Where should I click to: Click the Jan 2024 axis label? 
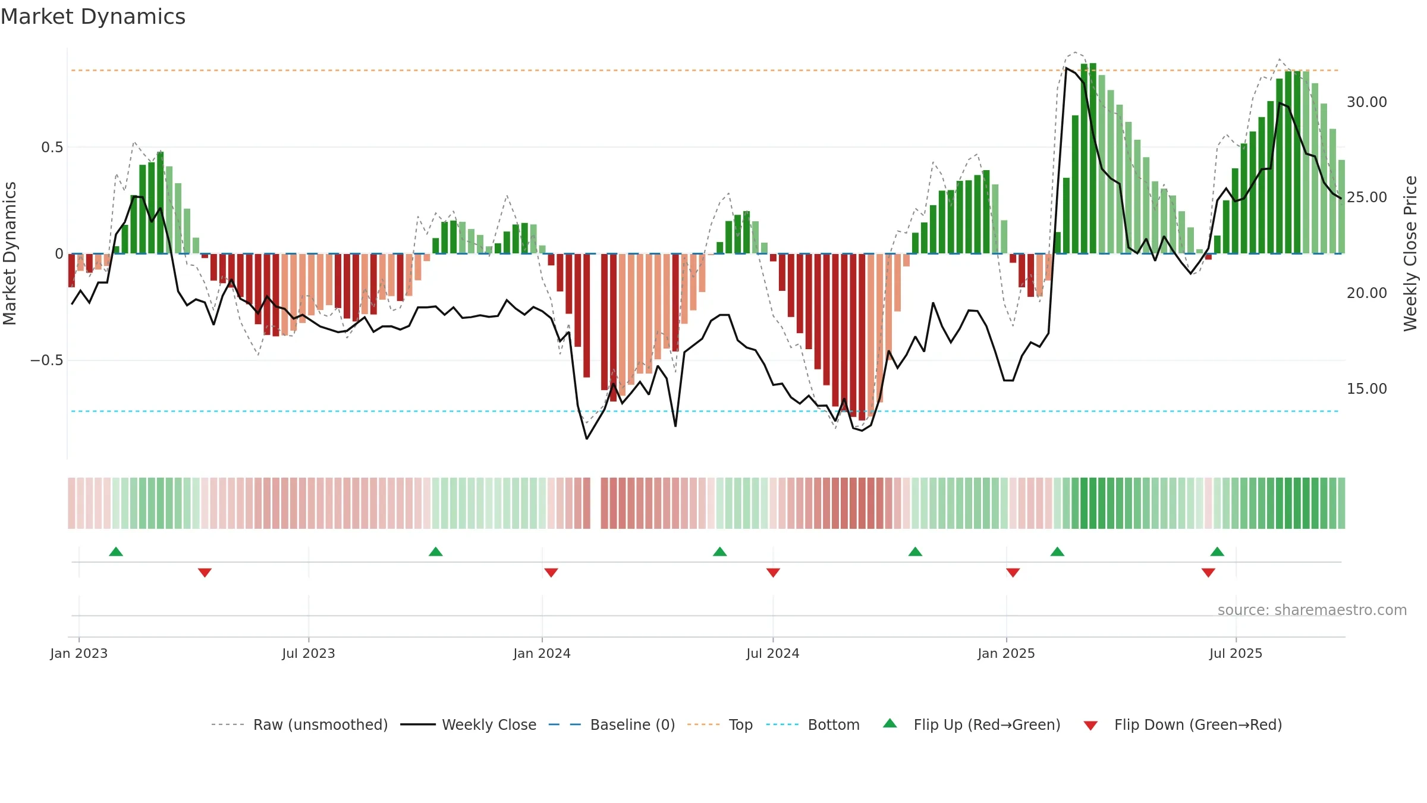[542, 653]
